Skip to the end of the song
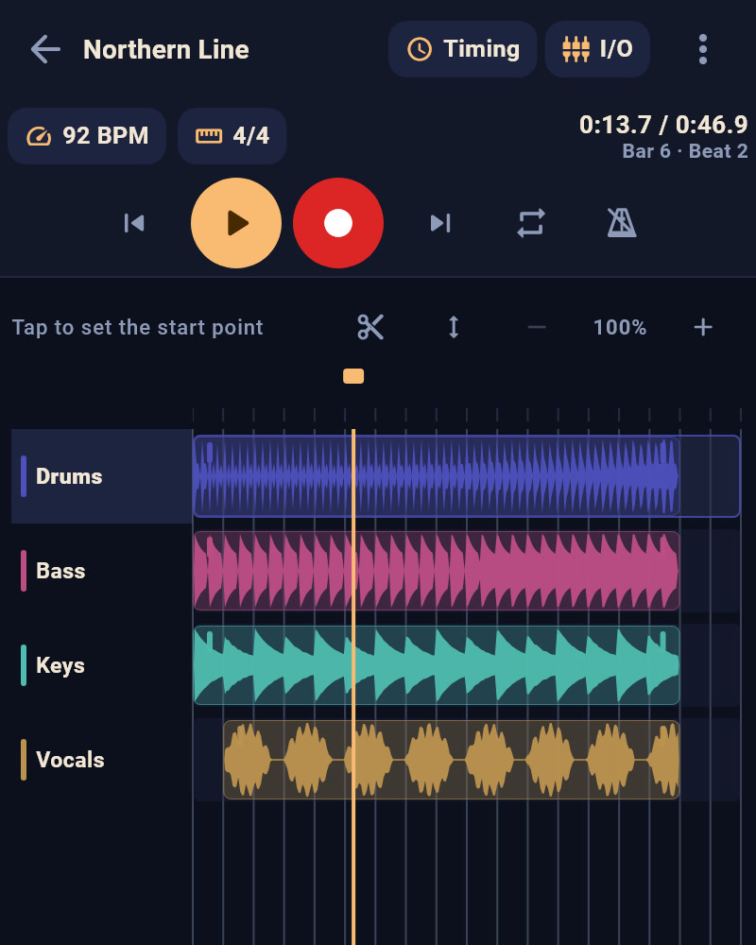Screen dimensions: 756x945 point(440,223)
